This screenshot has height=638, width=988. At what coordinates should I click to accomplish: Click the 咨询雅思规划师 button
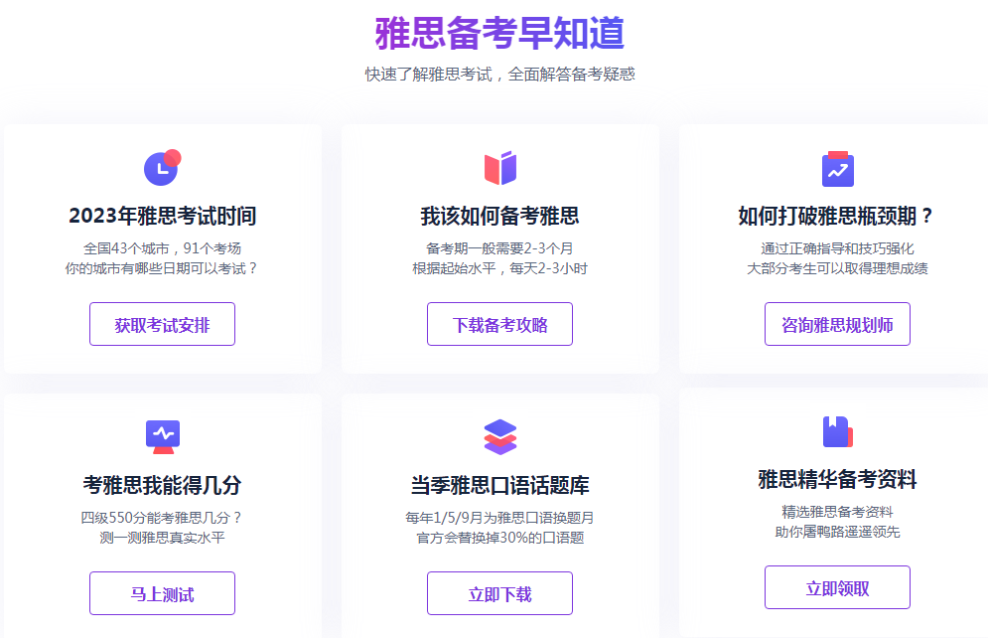pos(837,324)
